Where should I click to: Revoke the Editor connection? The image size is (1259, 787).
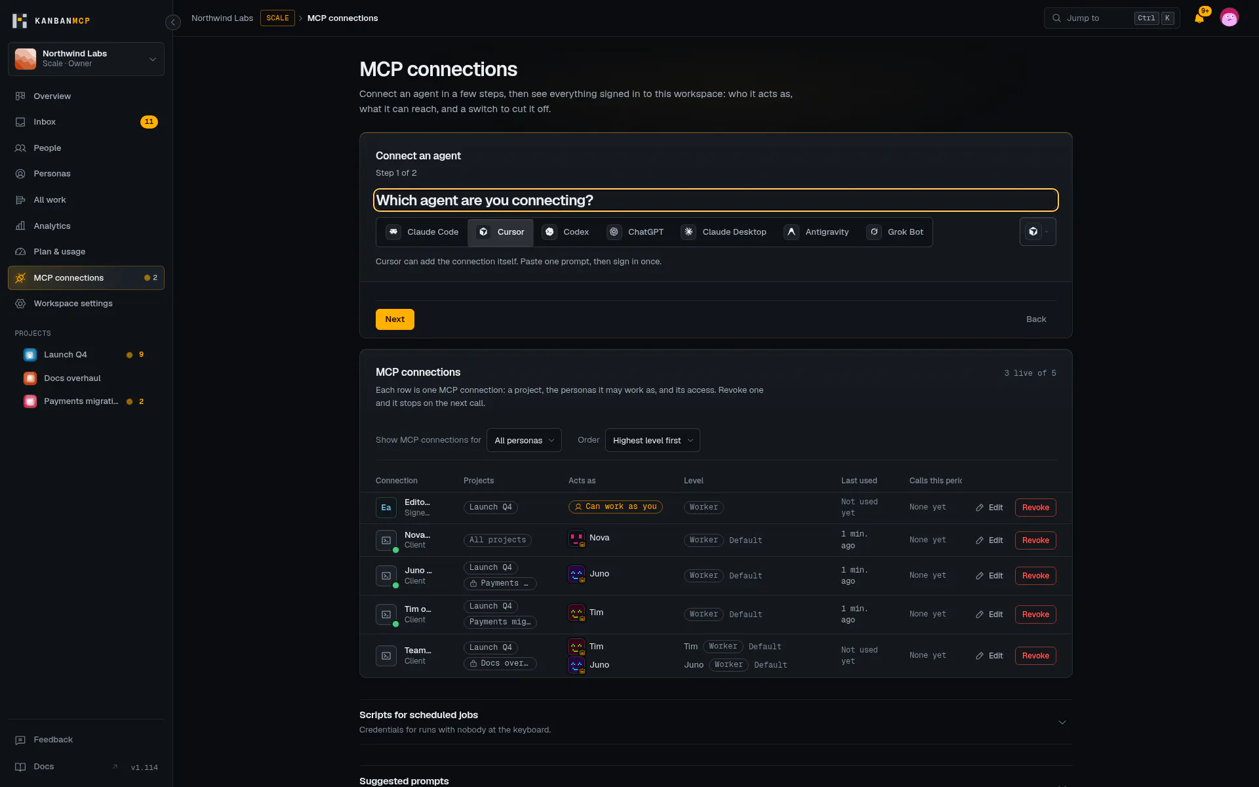(1035, 508)
